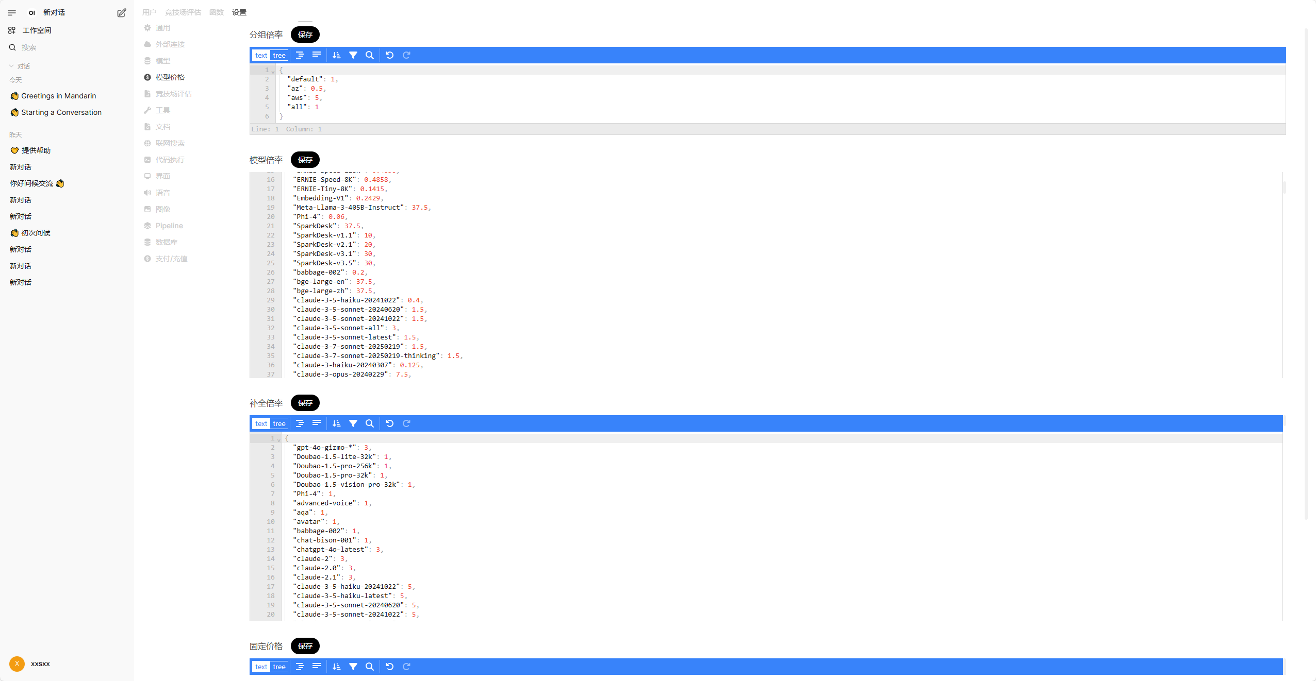Save the 模型倍率 settings
Screen dimensions: 1316x681
(305, 160)
